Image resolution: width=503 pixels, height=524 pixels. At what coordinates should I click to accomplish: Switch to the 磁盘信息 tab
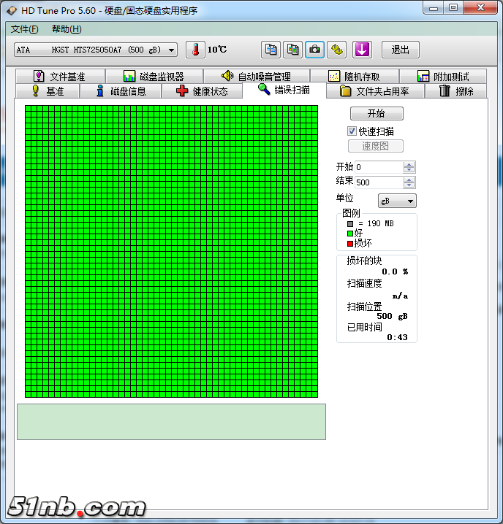[120, 91]
